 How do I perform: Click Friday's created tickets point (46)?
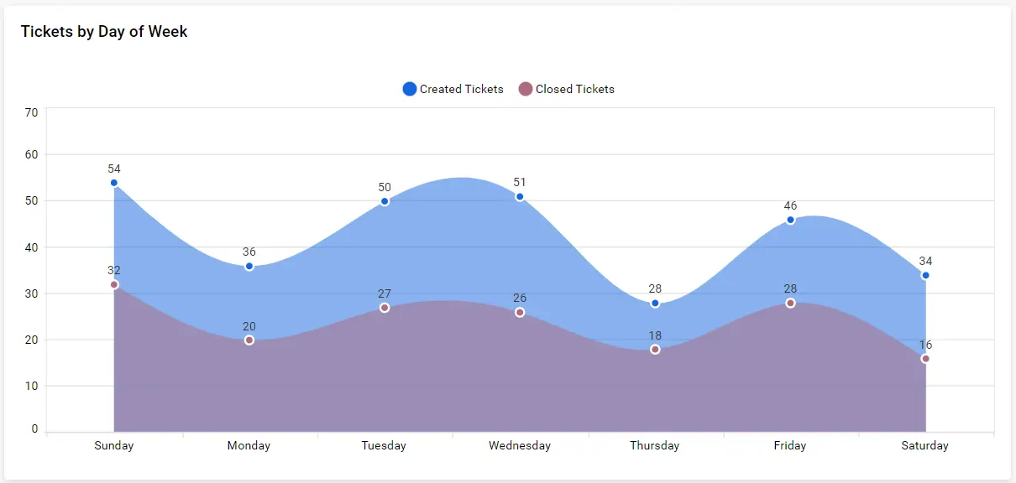(790, 220)
